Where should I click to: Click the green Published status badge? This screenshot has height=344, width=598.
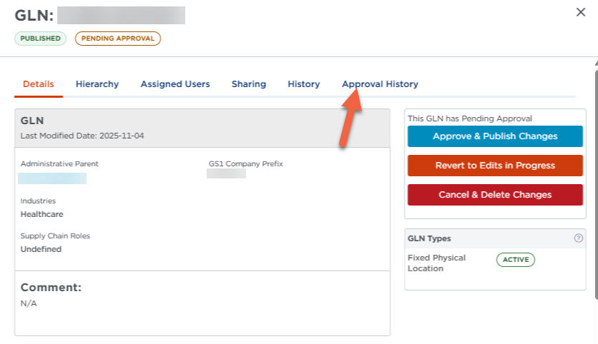point(40,39)
